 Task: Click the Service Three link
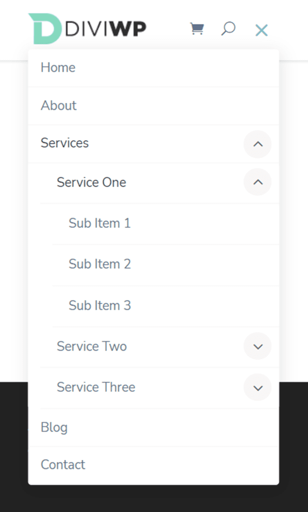point(96,387)
